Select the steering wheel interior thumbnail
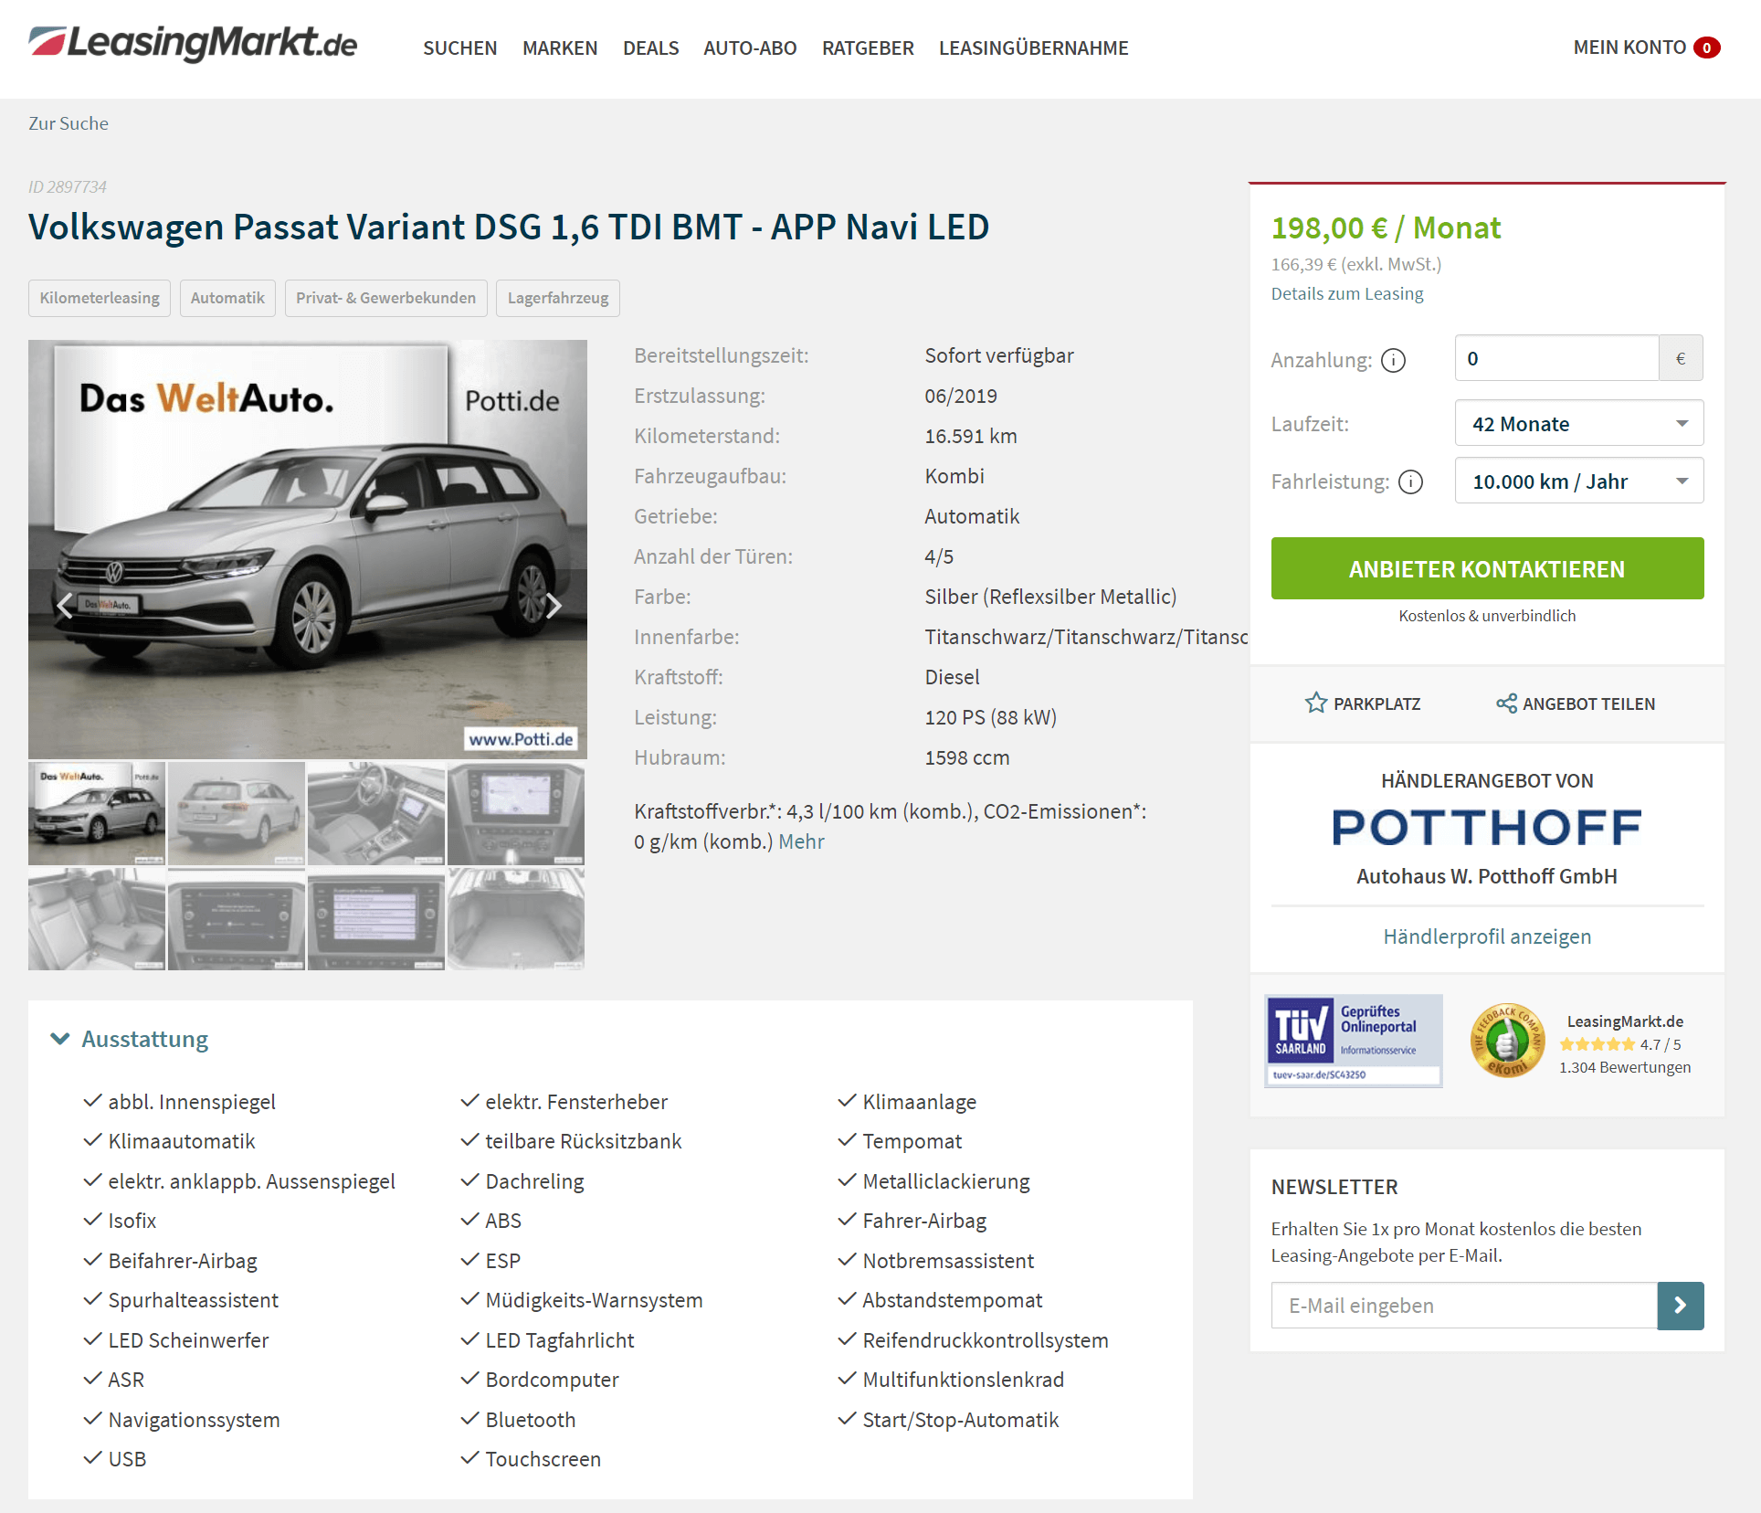1761x1513 pixels. [376, 813]
